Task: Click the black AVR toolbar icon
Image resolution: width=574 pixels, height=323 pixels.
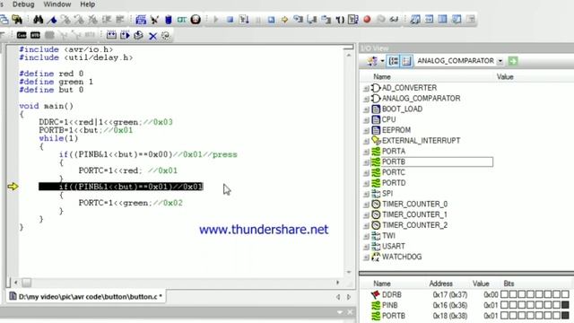Action: 35,35
